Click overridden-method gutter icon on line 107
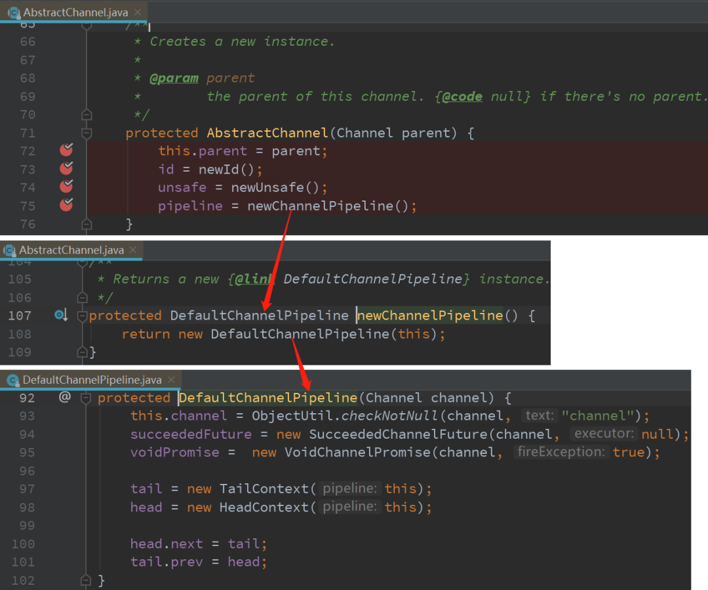 click(x=61, y=315)
